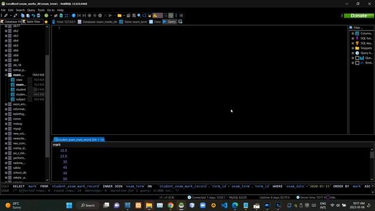
Task: Open the Search menu
Action: (x=21, y=10)
